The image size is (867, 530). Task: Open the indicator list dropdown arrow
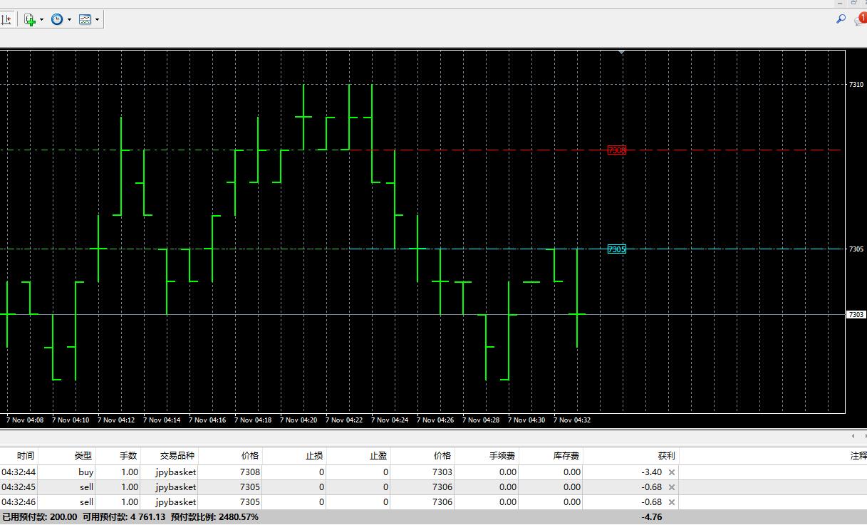(42, 20)
